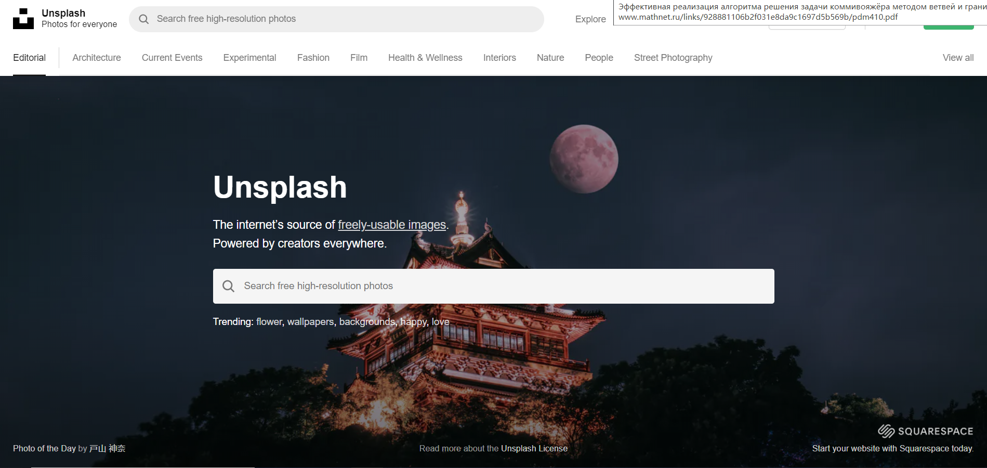Search trending term wallpapers

[311, 322]
